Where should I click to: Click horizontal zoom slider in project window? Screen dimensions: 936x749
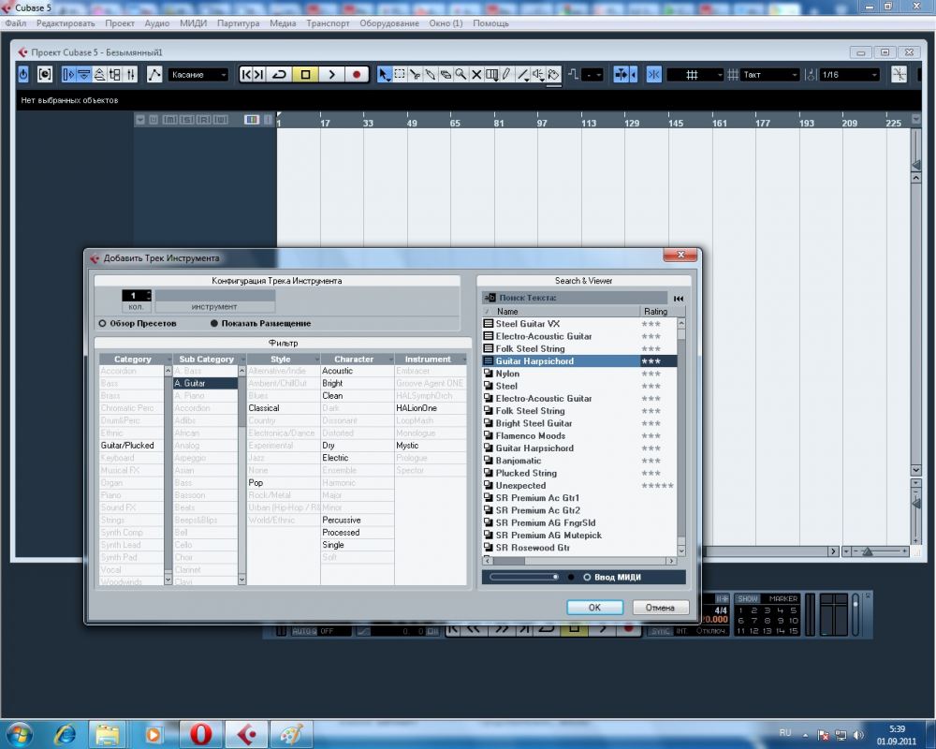[x=880, y=551]
